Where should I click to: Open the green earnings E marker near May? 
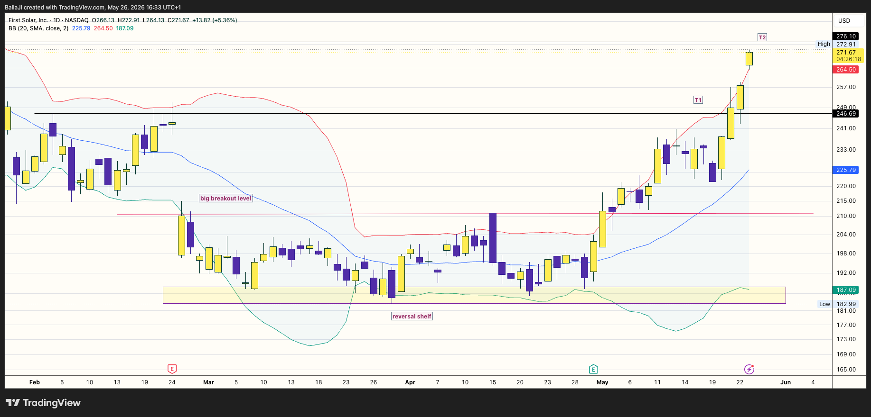click(593, 369)
